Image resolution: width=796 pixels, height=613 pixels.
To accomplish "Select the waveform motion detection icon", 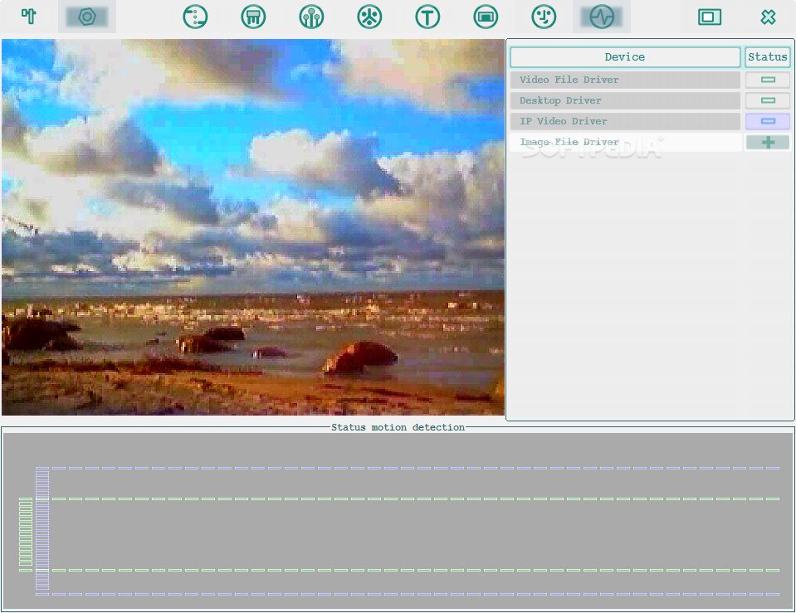I will 602,17.
